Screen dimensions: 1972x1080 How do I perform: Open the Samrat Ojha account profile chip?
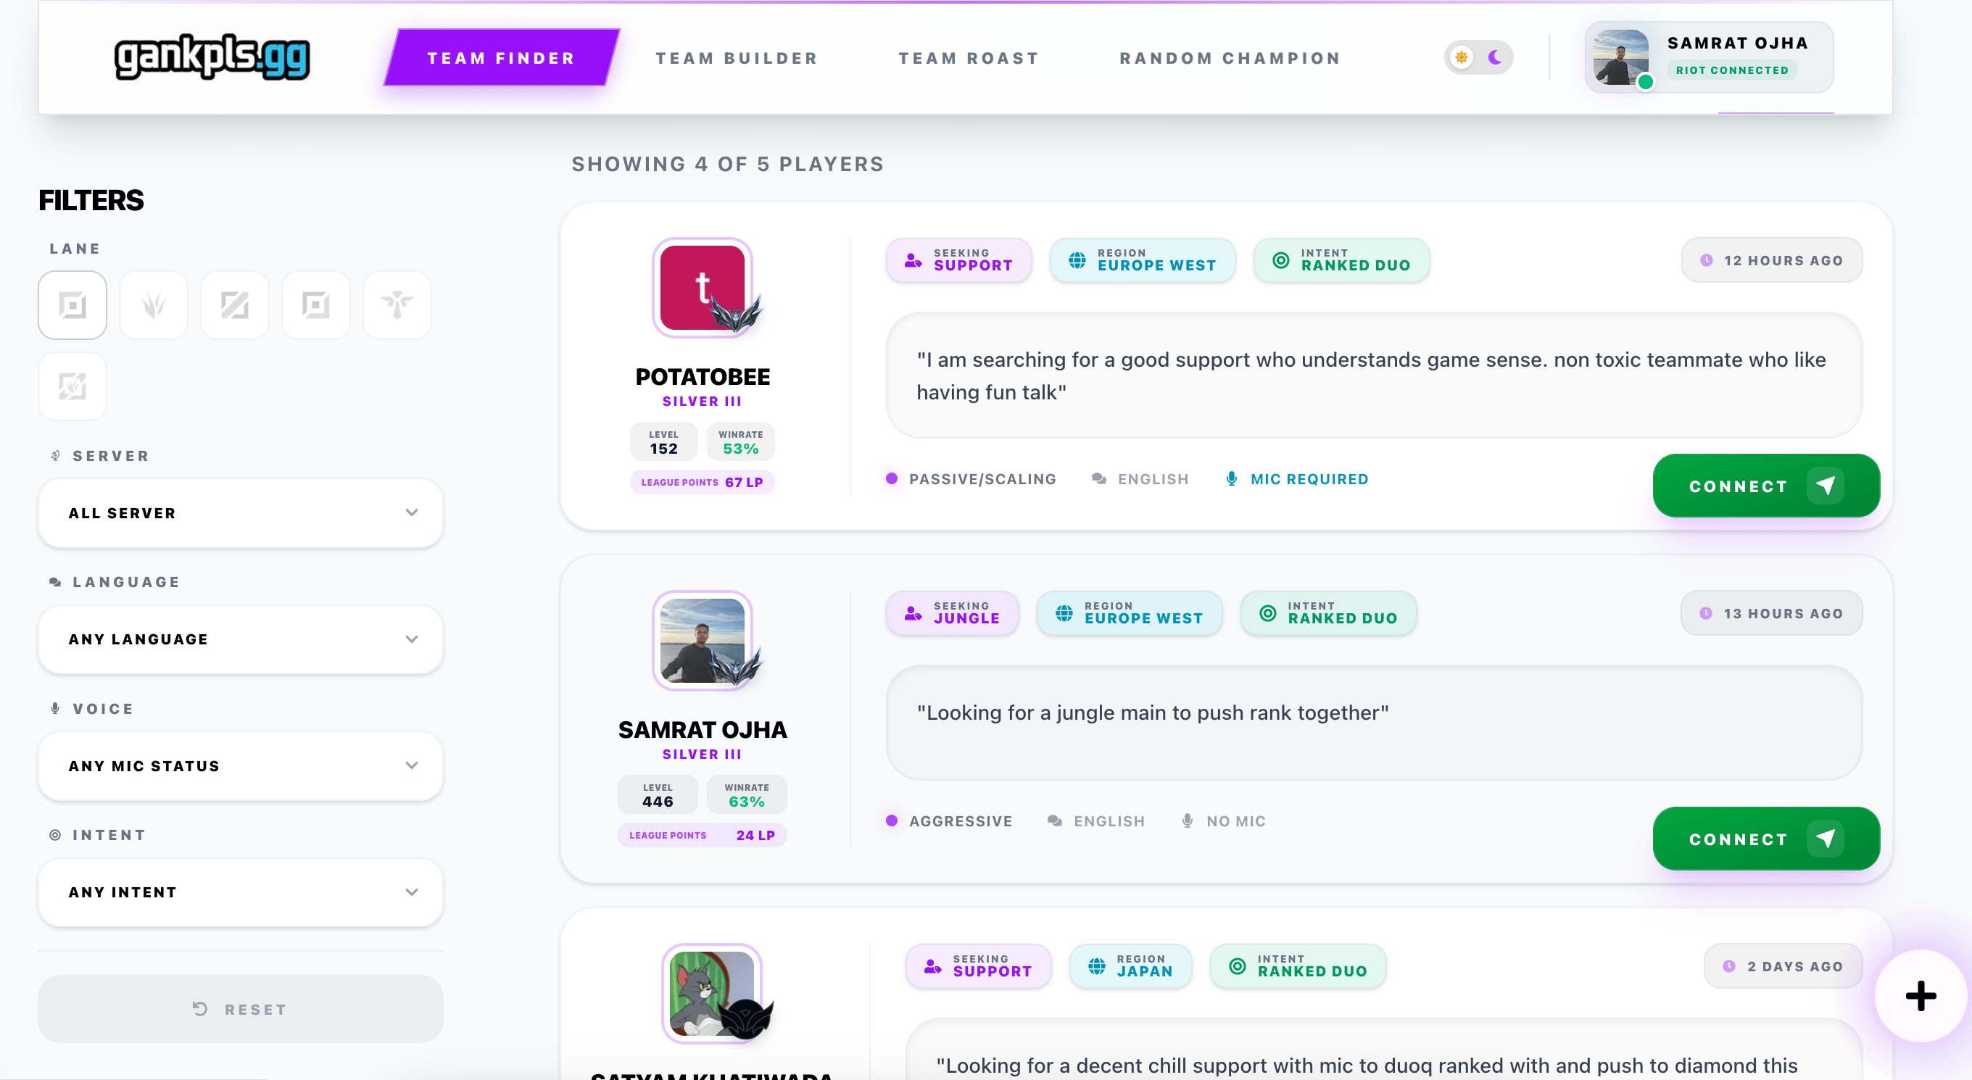pyautogui.click(x=1709, y=57)
